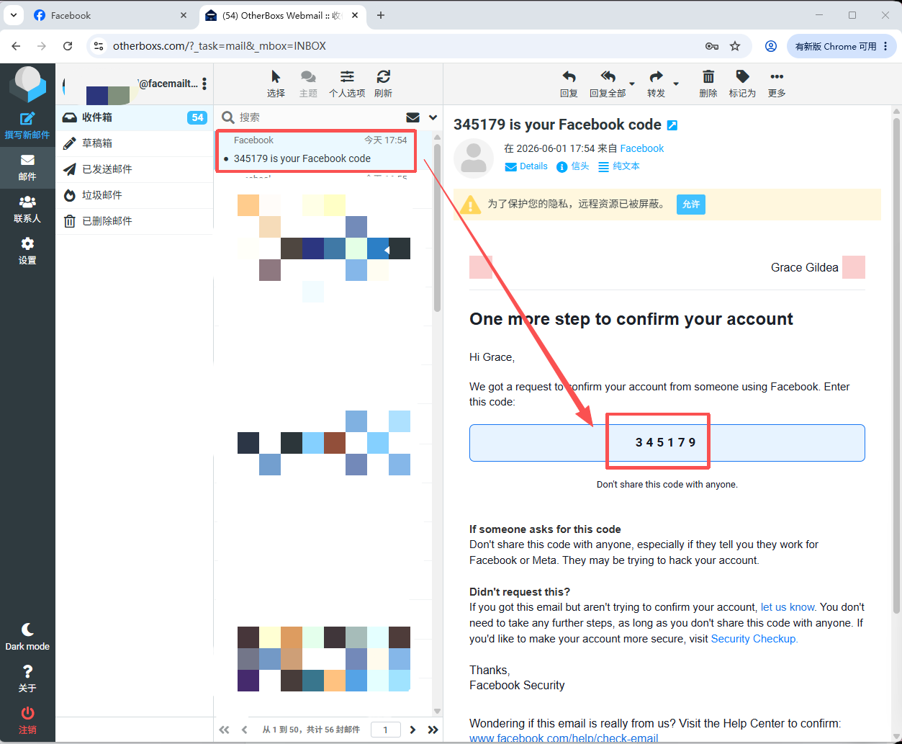902x744 pixels.
Task: Open the Junk mail folder
Action: 134,195
